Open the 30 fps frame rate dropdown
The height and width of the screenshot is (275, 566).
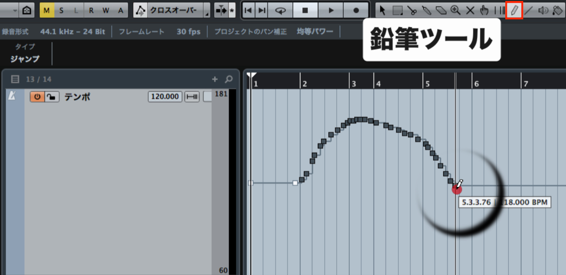tap(189, 32)
